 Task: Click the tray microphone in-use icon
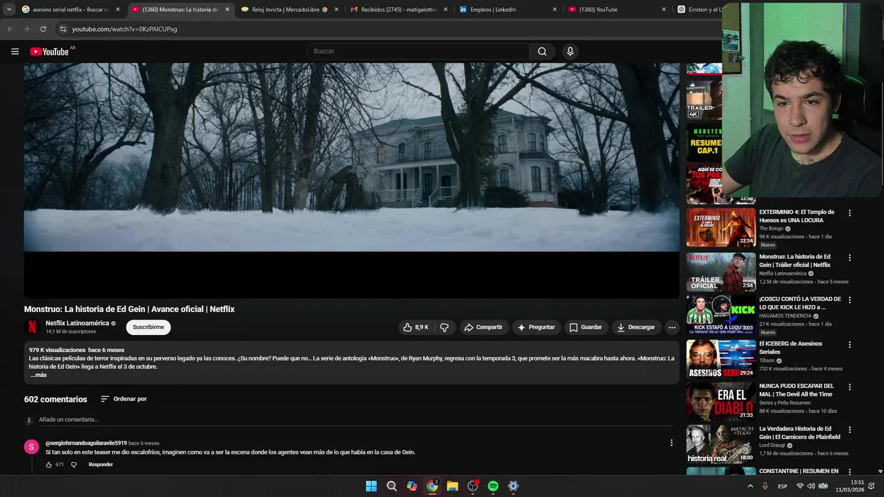(765, 486)
